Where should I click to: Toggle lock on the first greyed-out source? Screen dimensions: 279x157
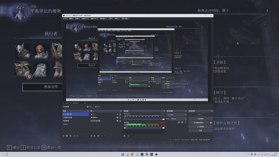pos(120,114)
